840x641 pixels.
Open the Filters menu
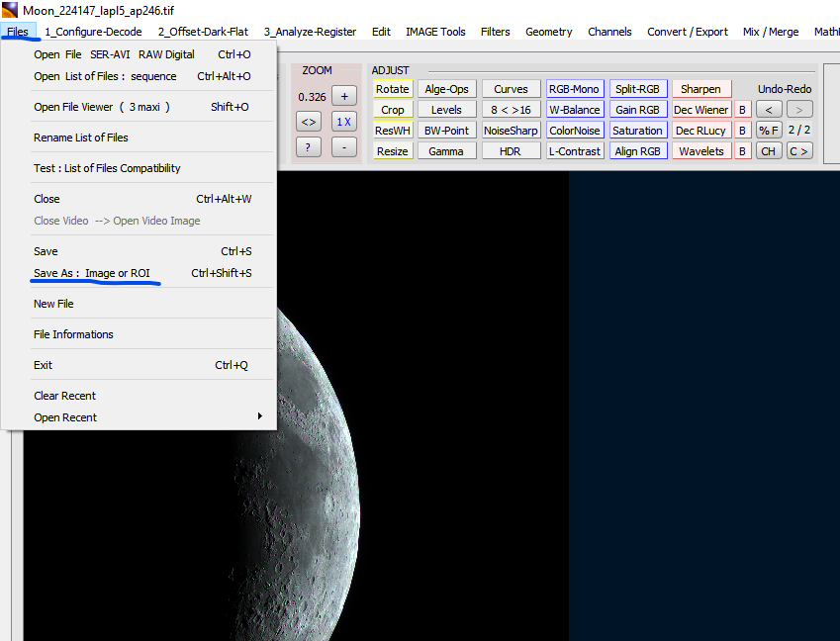tap(495, 32)
